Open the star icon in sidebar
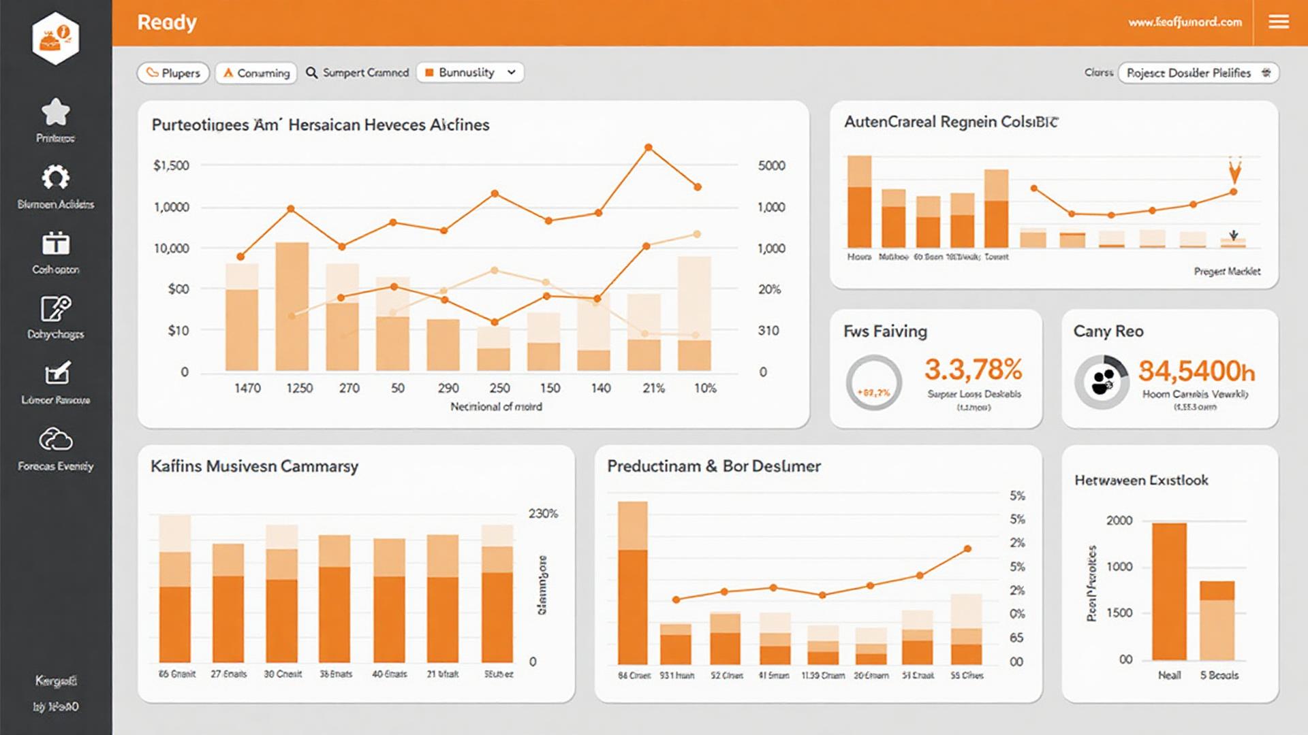Viewport: 1308px width, 735px height. point(55,112)
